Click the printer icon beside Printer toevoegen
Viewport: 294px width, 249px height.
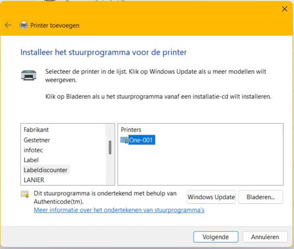tap(24, 25)
